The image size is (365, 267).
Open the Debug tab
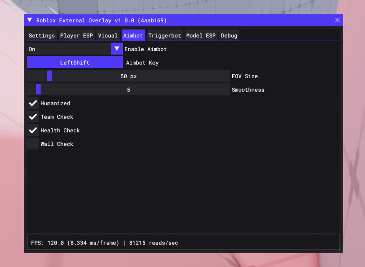tap(229, 35)
